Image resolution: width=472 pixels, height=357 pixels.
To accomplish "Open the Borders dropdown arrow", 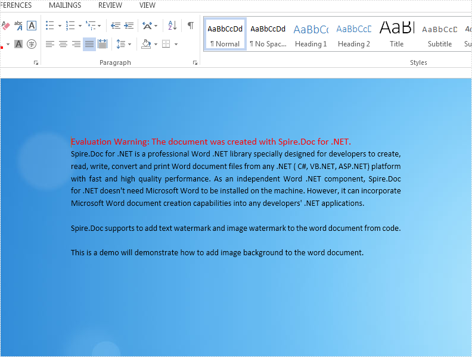I will click(x=176, y=45).
